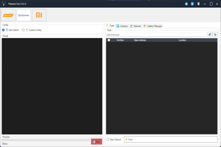The height and width of the screenshot is (147, 221).
Task: Click the blue circle icon in title bar
Action: pos(186,4)
